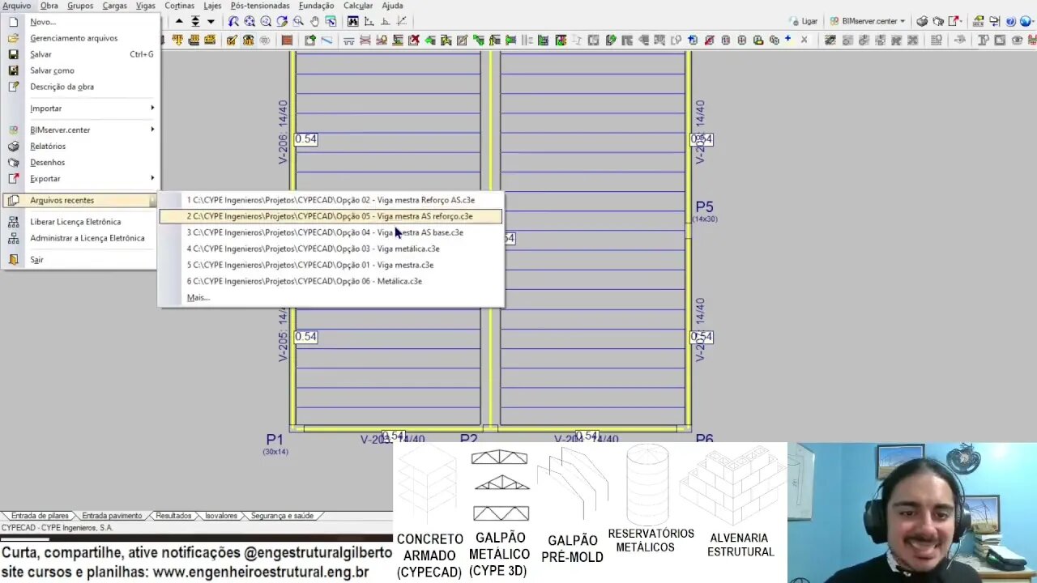Image resolution: width=1037 pixels, height=583 pixels.
Task: Click the brick wall icon in toolbar
Action: (287, 40)
